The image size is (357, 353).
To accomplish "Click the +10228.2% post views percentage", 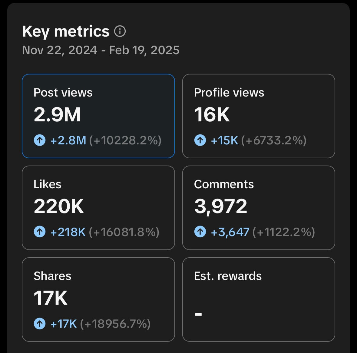I will coord(125,140).
